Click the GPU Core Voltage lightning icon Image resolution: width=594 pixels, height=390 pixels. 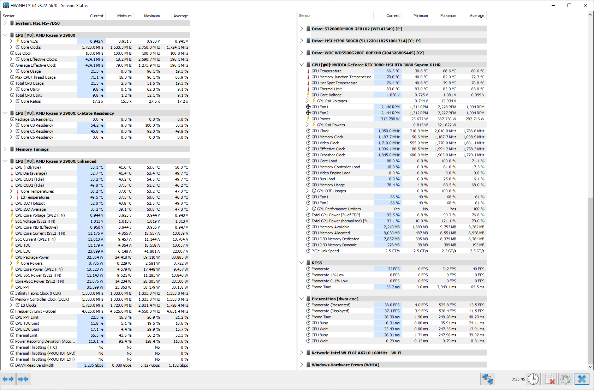point(308,95)
